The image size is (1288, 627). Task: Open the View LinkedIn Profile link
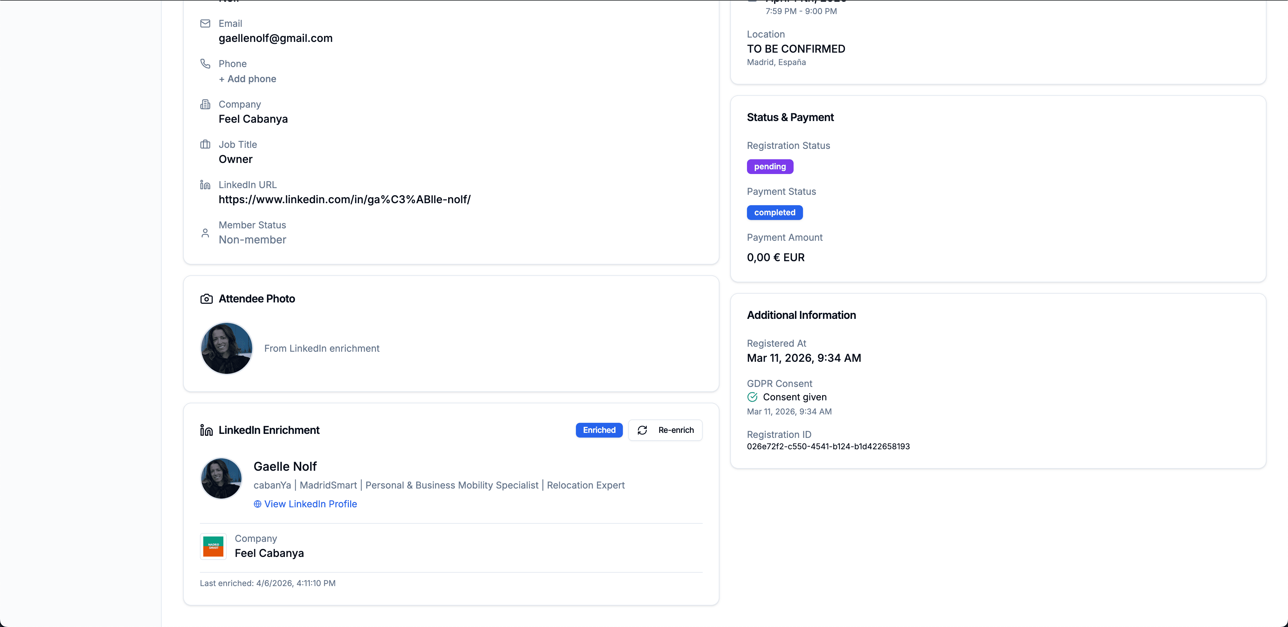tap(310, 504)
